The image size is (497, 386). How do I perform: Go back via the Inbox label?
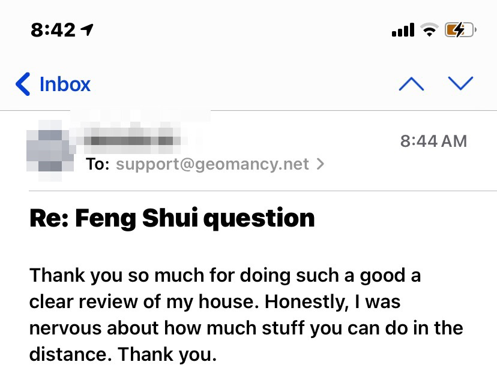pos(65,84)
